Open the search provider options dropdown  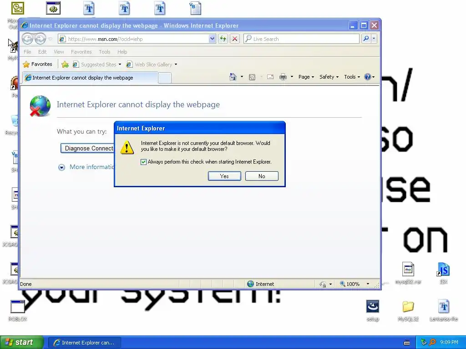(374, 39)
